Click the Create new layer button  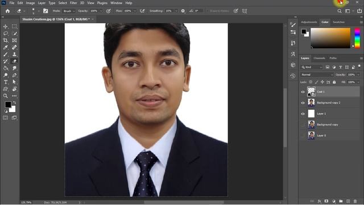tap(348, 201)
